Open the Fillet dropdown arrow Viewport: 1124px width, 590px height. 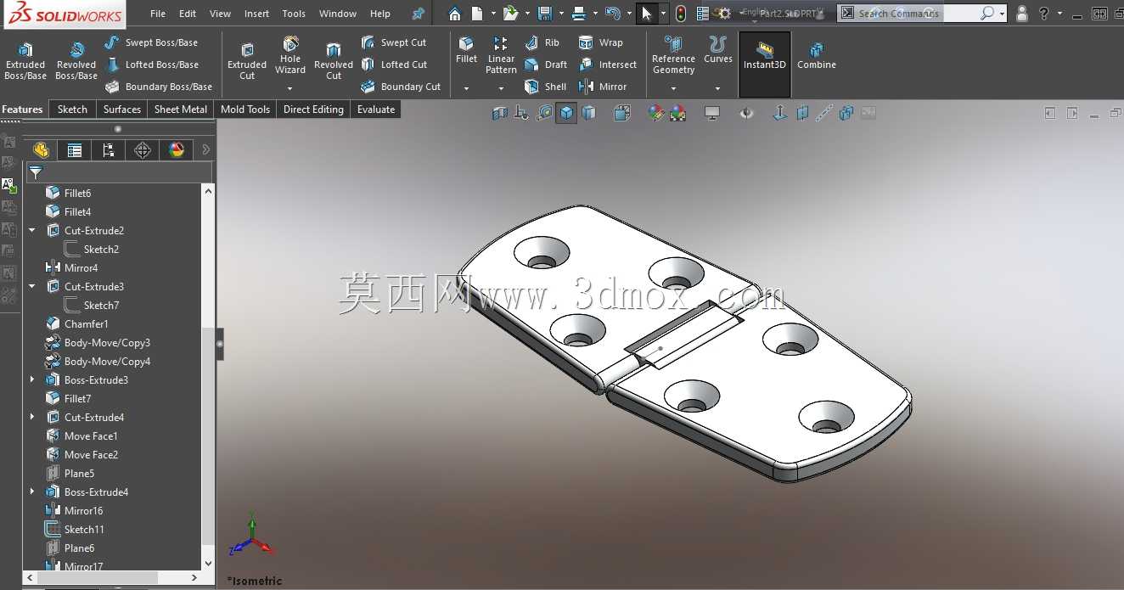(x=466, y=88)
